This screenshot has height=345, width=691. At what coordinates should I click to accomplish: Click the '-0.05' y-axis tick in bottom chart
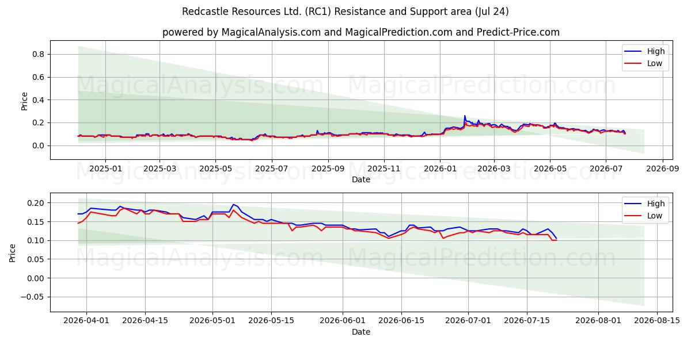33,297
